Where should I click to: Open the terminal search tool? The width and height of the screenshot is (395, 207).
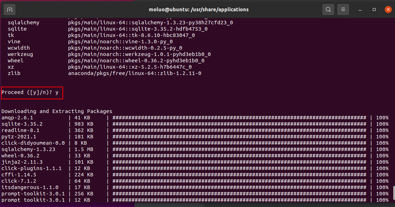click(328, 10)
